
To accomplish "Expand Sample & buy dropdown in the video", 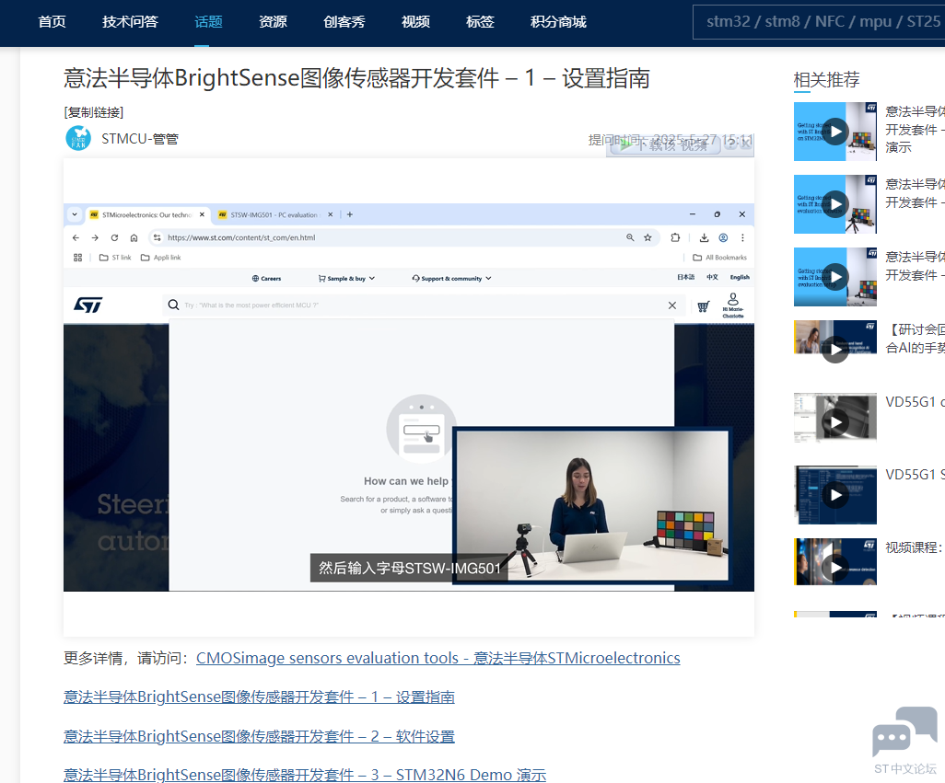I will [346, 279].
